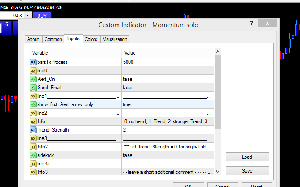Click the Trend_Strength integer type icon
This screenshot has width=300, height=187.
pos(33,130)
